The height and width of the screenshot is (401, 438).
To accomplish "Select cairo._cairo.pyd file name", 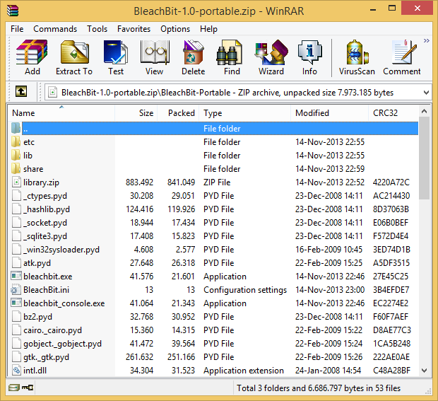I will point(52,330).
